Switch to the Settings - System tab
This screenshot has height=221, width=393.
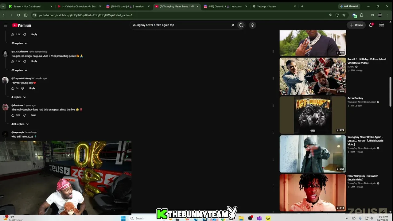(274, 6)
